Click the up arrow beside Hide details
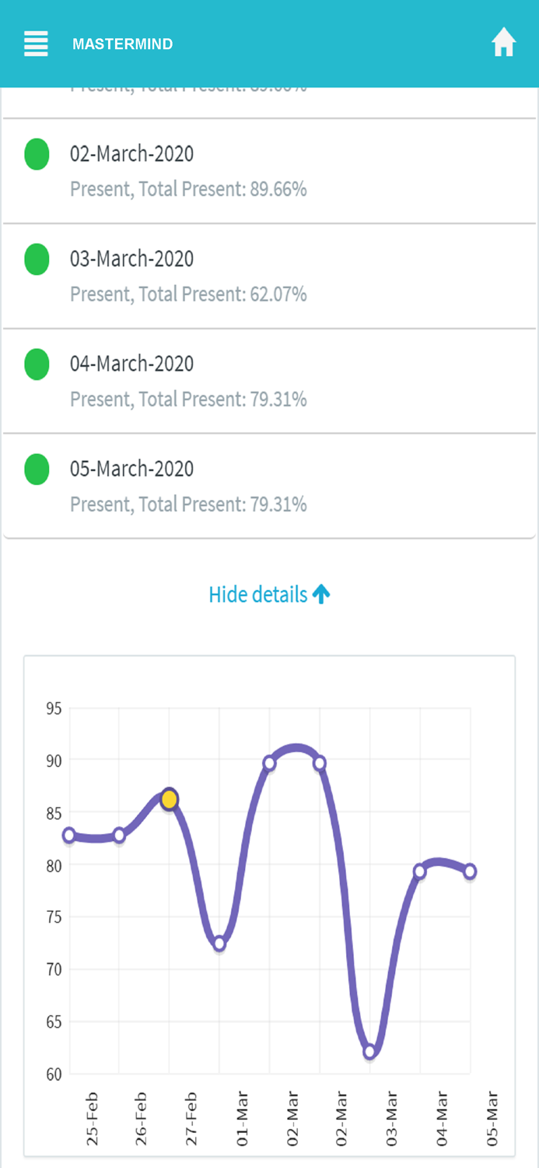This screenshot has height=1168, width=539. pos(321,595)
